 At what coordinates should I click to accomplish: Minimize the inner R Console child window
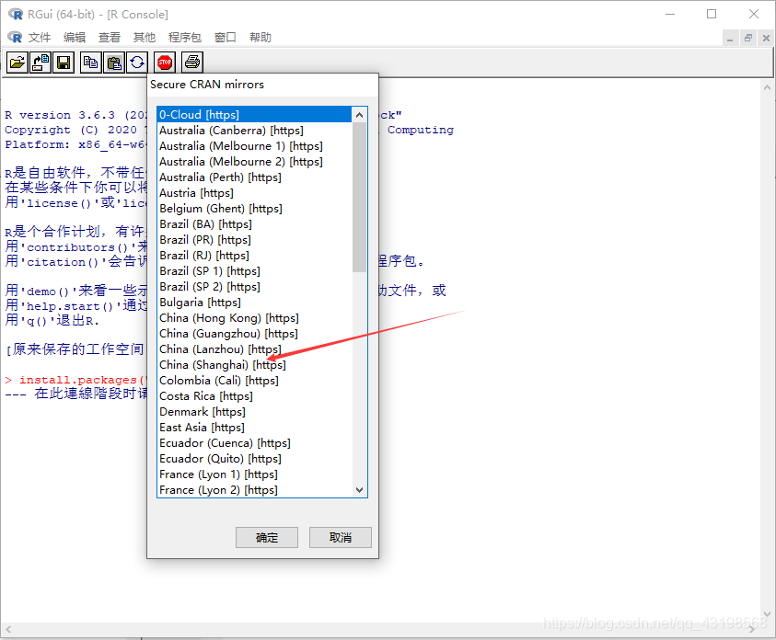tap(730, 38)
